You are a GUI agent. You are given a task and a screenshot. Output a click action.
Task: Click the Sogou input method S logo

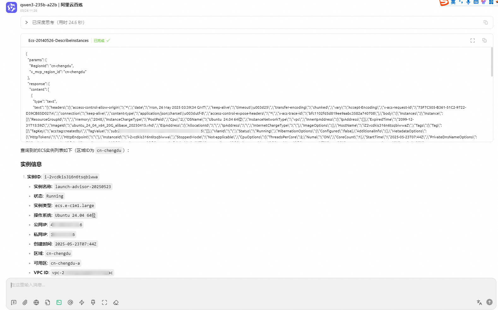coord(444,3)
